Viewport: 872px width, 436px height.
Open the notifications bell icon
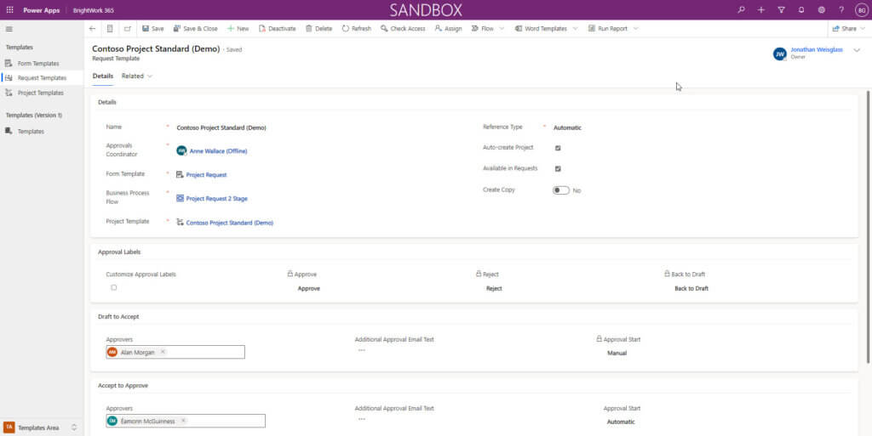tap(801, 10)
